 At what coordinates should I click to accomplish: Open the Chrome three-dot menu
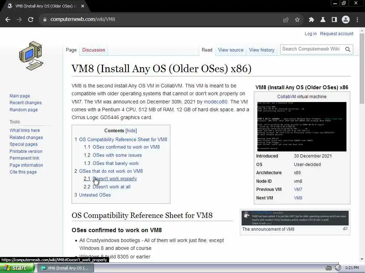pyautogui.click(x=357, y=20)
